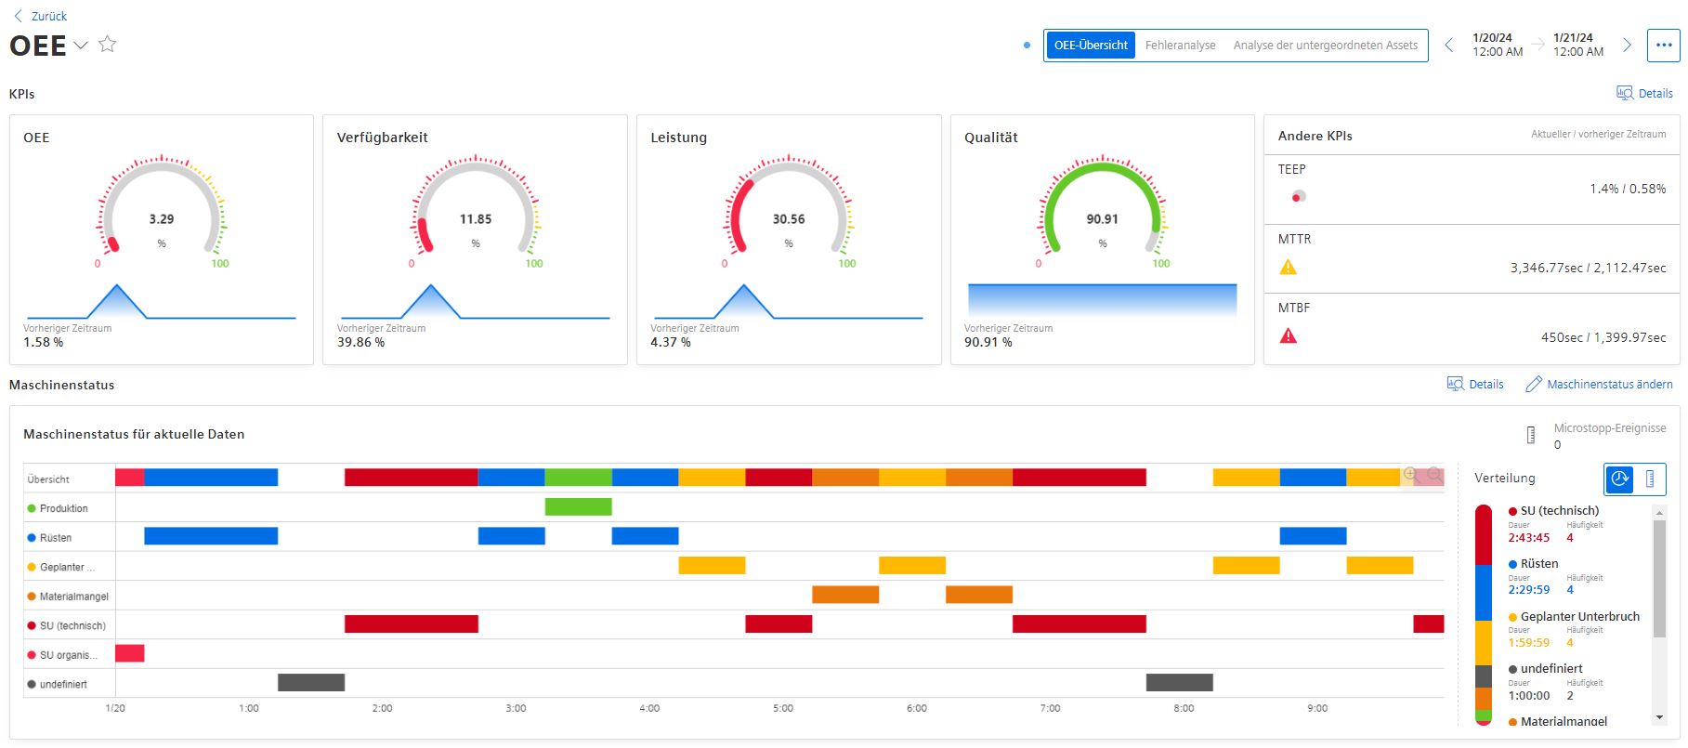Mark the OEE dashboard as favorite with the star
This screenshot has width=1688, height=748.
click(108, 44)
